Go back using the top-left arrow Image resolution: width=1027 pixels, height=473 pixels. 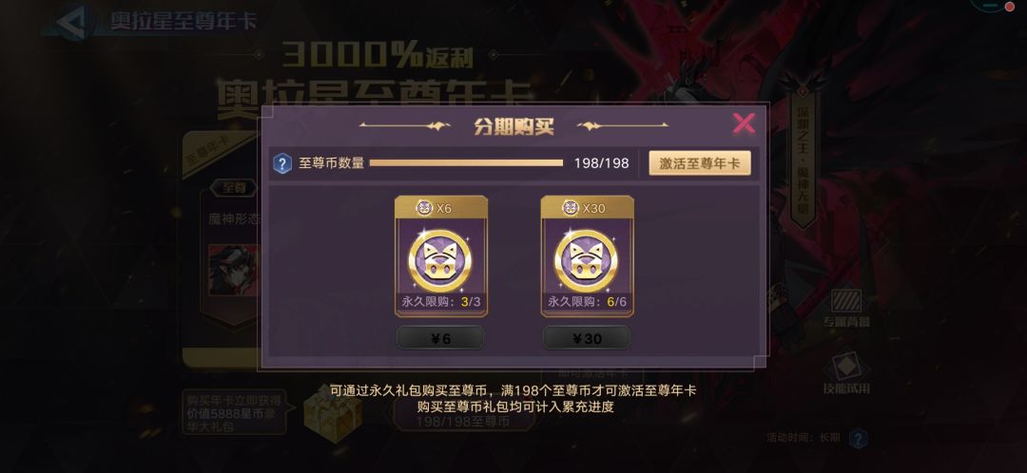click(x=68, y=23)
